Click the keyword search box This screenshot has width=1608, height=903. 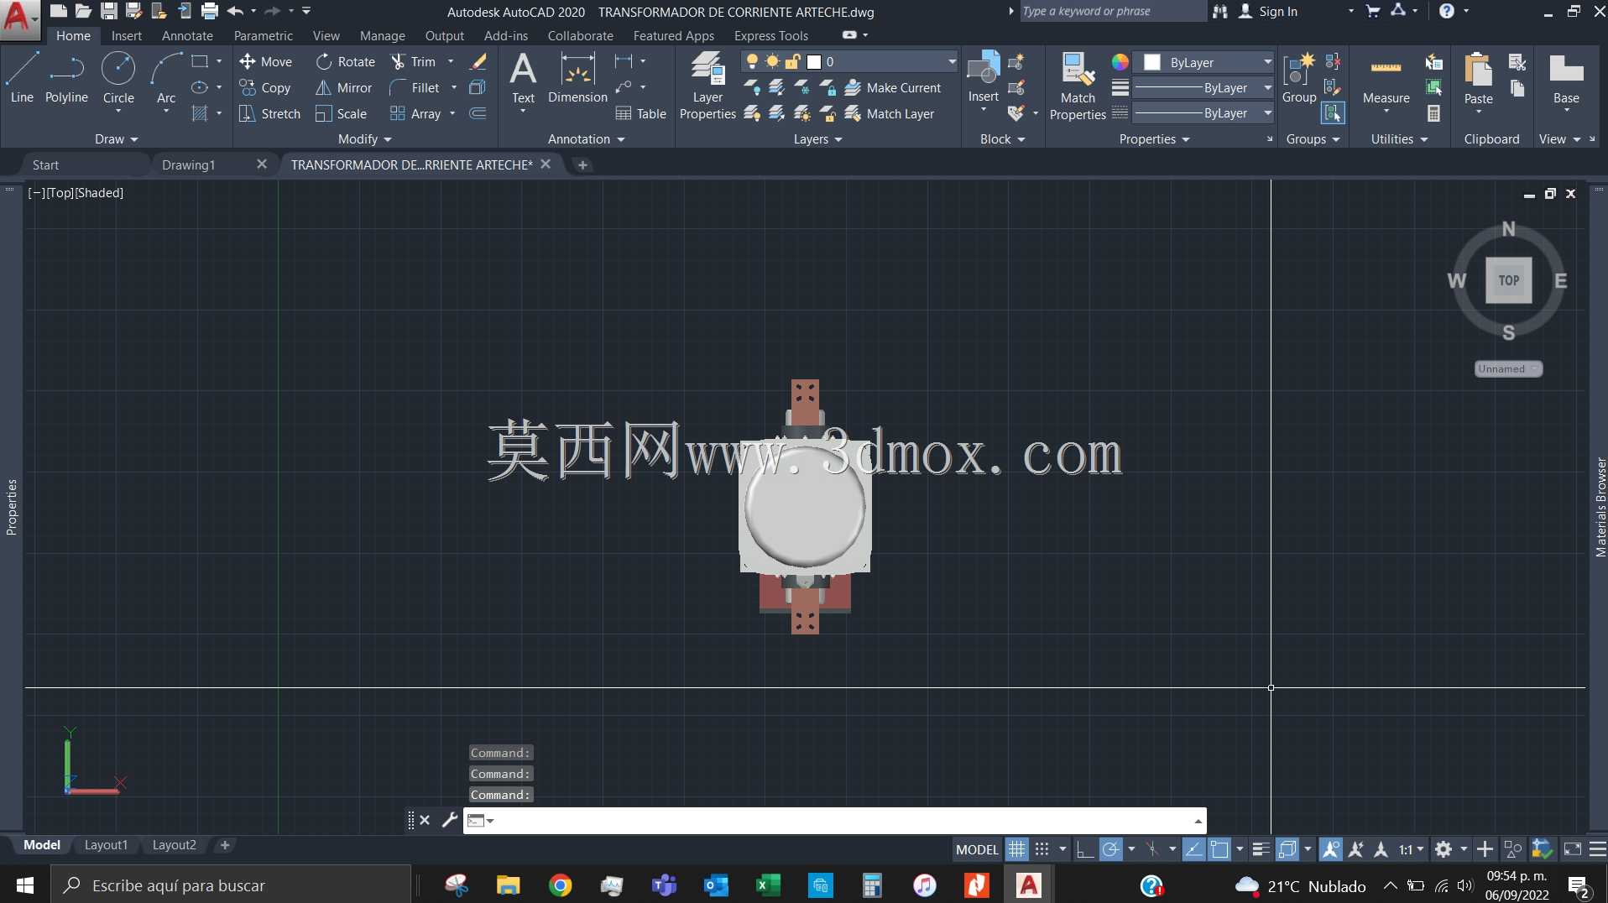1111,11
